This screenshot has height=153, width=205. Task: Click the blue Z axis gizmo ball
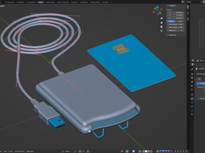point(158,7)
